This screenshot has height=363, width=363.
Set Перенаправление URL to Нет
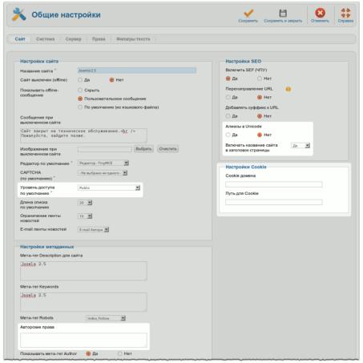coord(260,97)
